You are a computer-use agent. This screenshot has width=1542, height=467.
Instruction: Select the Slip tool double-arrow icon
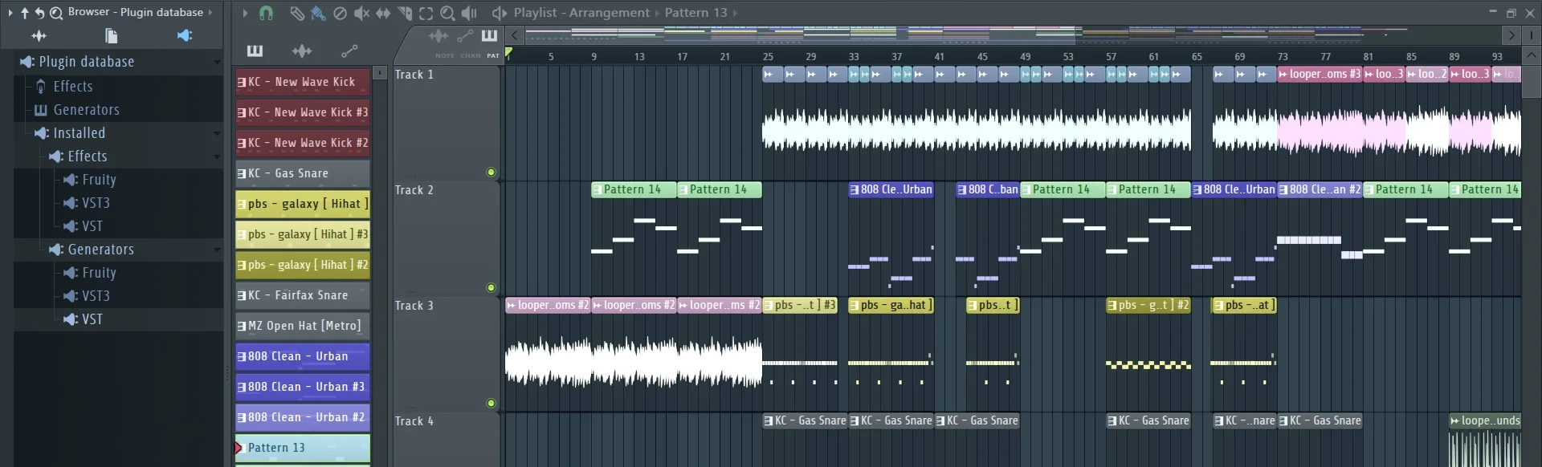click(x=383, y=13)
